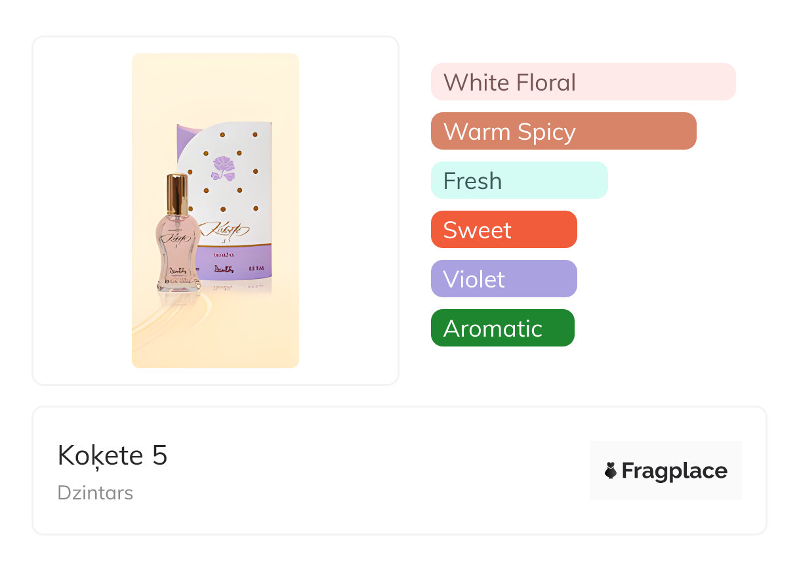Click the pink glass perfume bottle body
Screen dimensions: 799x567
tap(178, 253)
